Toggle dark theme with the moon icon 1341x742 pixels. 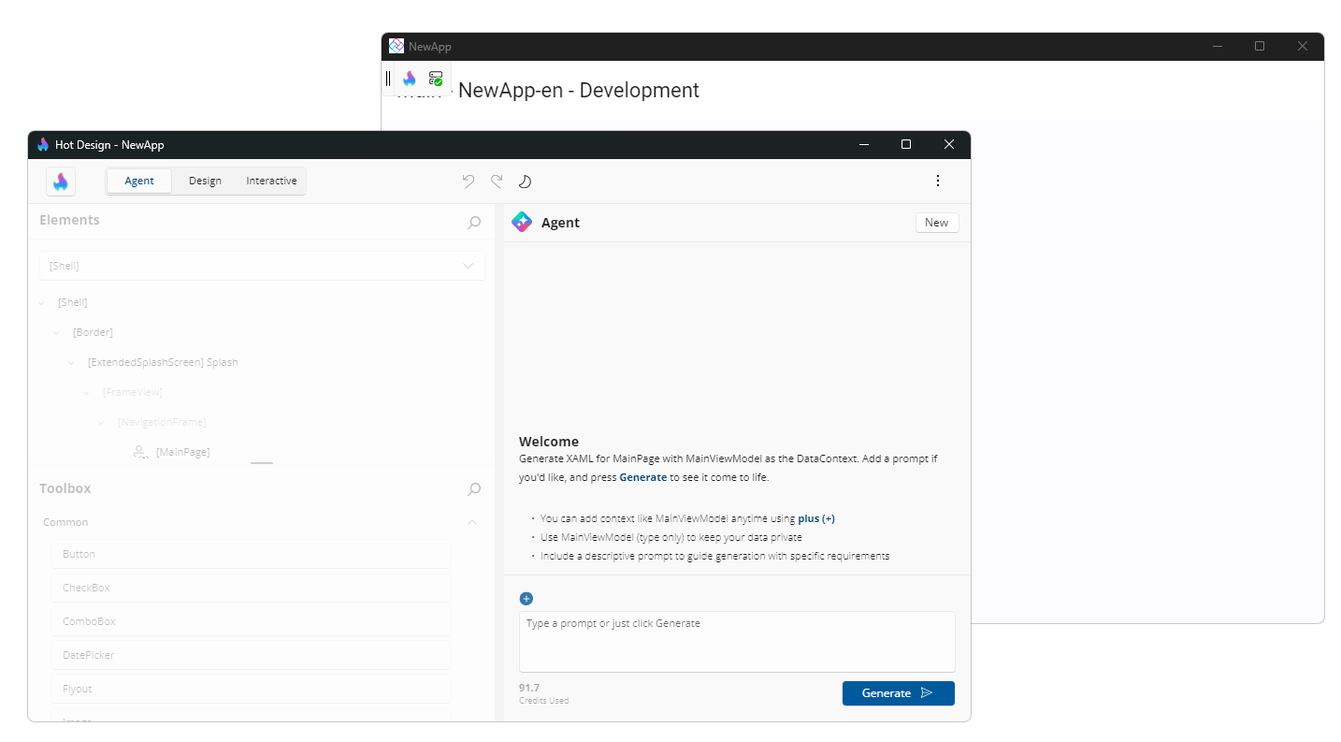click(525, 182)
